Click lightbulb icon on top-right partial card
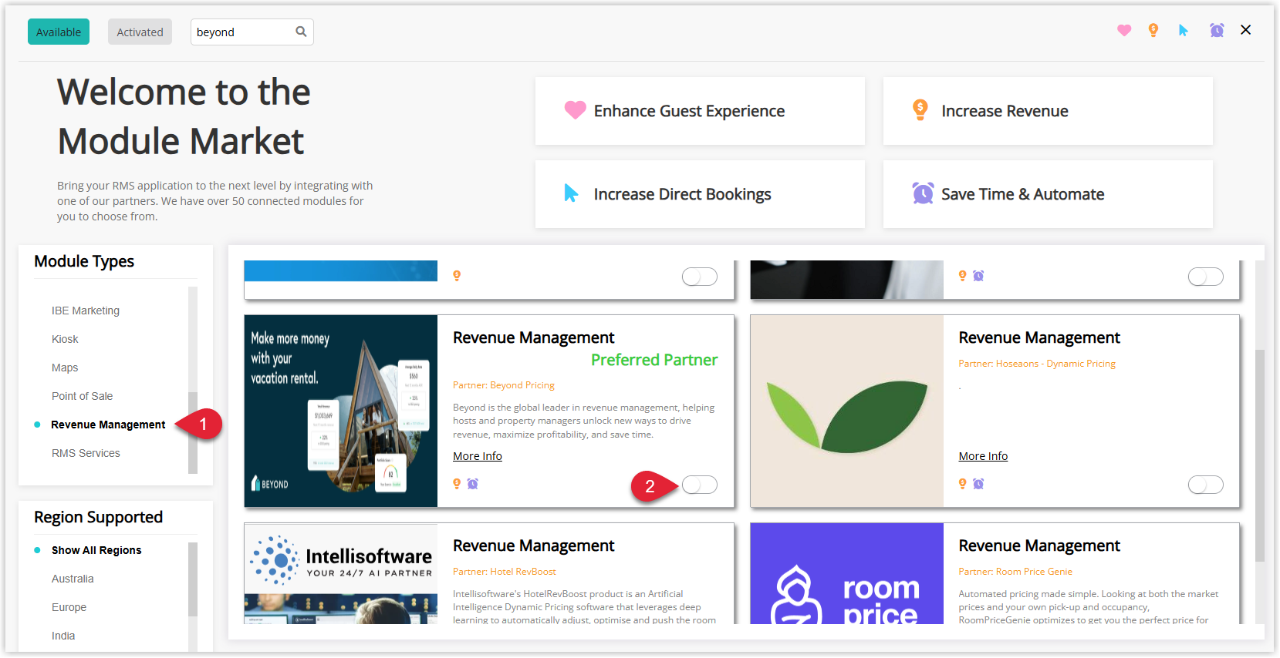 [x=962, y=276]
